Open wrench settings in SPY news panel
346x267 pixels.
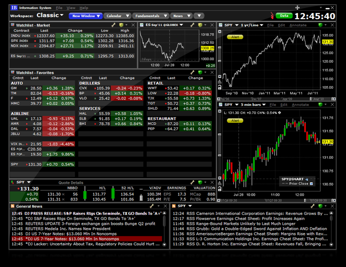coord(313,206)
